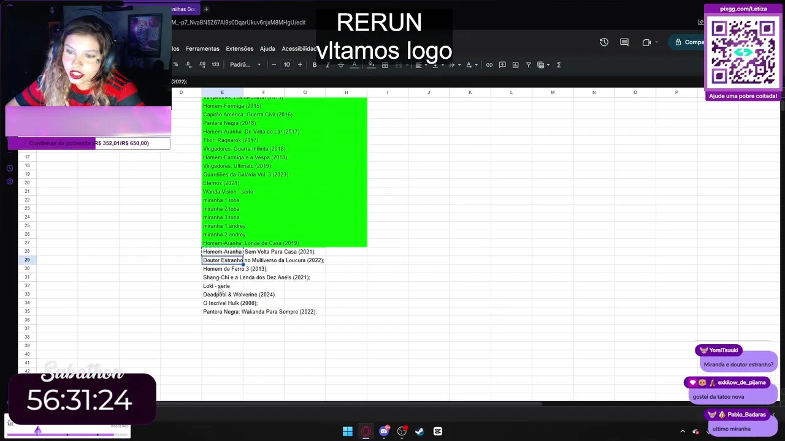
Task: Select cell 'Pantera Negra (2018)'
Action: tap(229, 123)
